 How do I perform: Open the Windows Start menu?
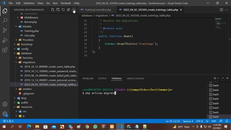[x=4, y=127]
